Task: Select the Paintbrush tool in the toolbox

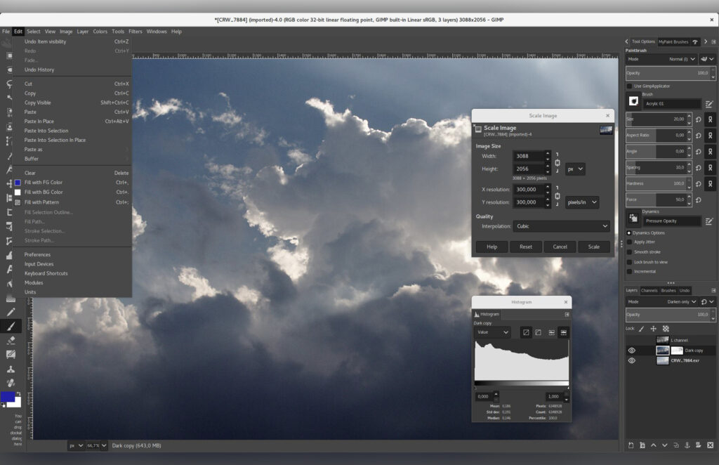Action: pos(10,325)
